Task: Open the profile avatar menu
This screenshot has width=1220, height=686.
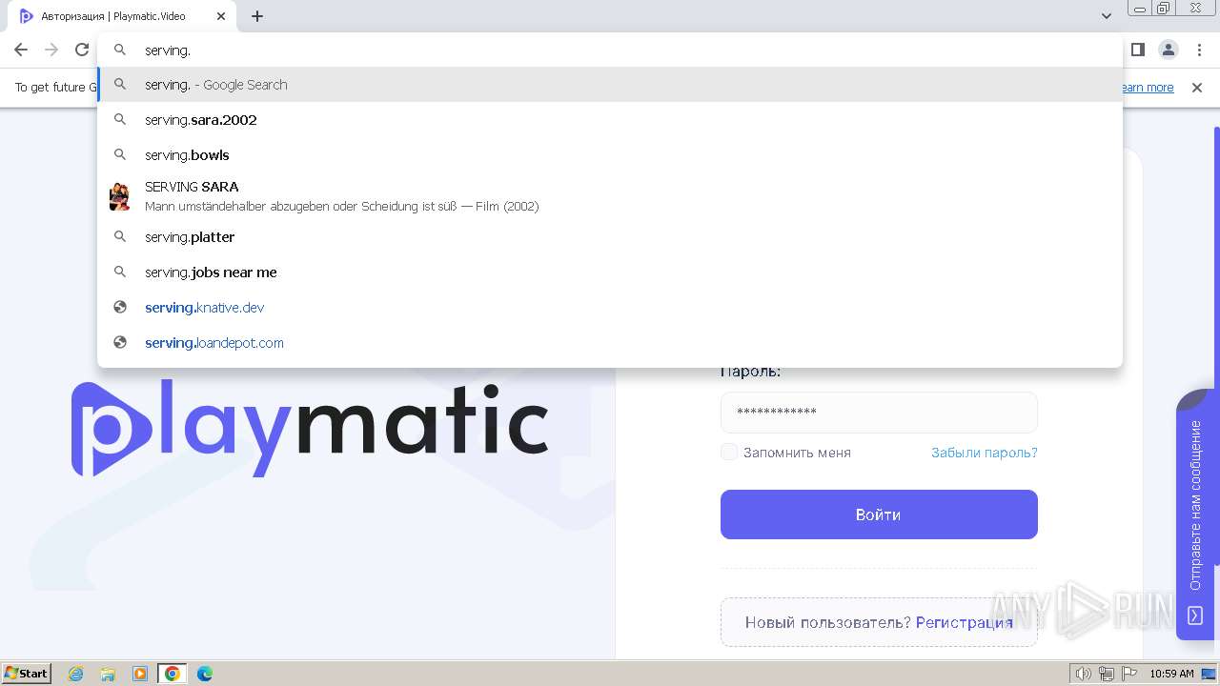Action: pyautogui.click(x=1169, y=50)
